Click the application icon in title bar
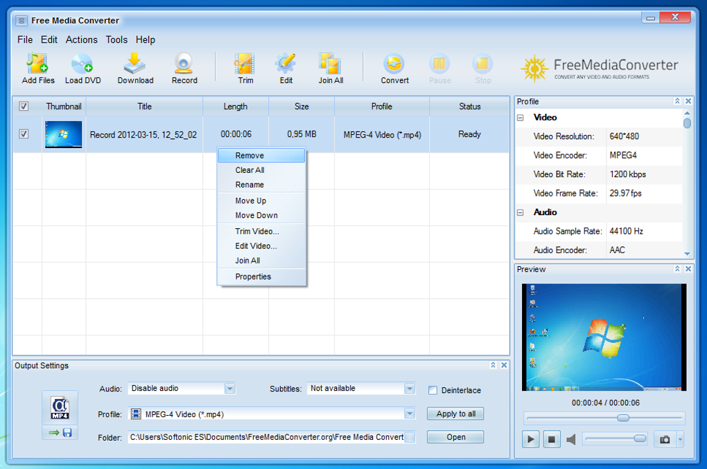Screen dimensions: 707x469 (x=21, y=21)
